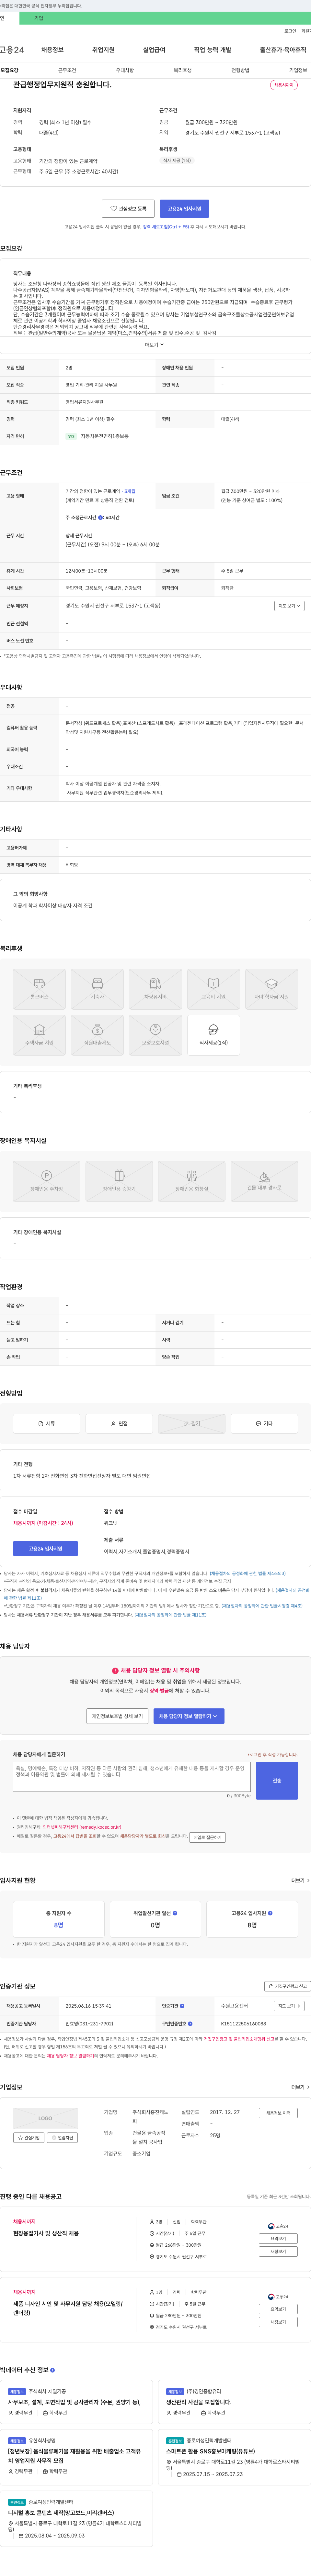Image resolution: width=311 pixels, height=2576 pixels.
Task: Switch to 기업 user tab
Action: point(39,18)
